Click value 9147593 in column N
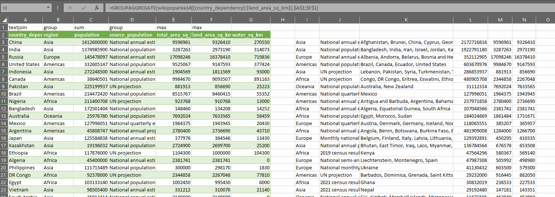The height and width of the screenshot is (197, 555). [524, 64]
